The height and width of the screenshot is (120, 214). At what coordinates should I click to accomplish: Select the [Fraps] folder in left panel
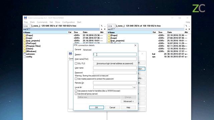coord(28,35)
